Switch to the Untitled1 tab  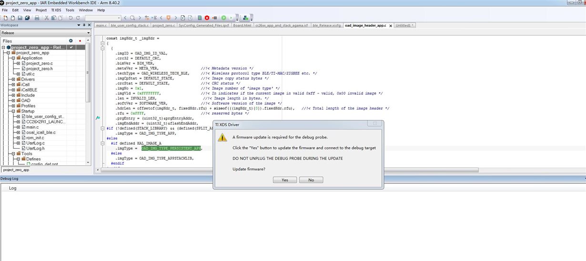tap(405, 25)
